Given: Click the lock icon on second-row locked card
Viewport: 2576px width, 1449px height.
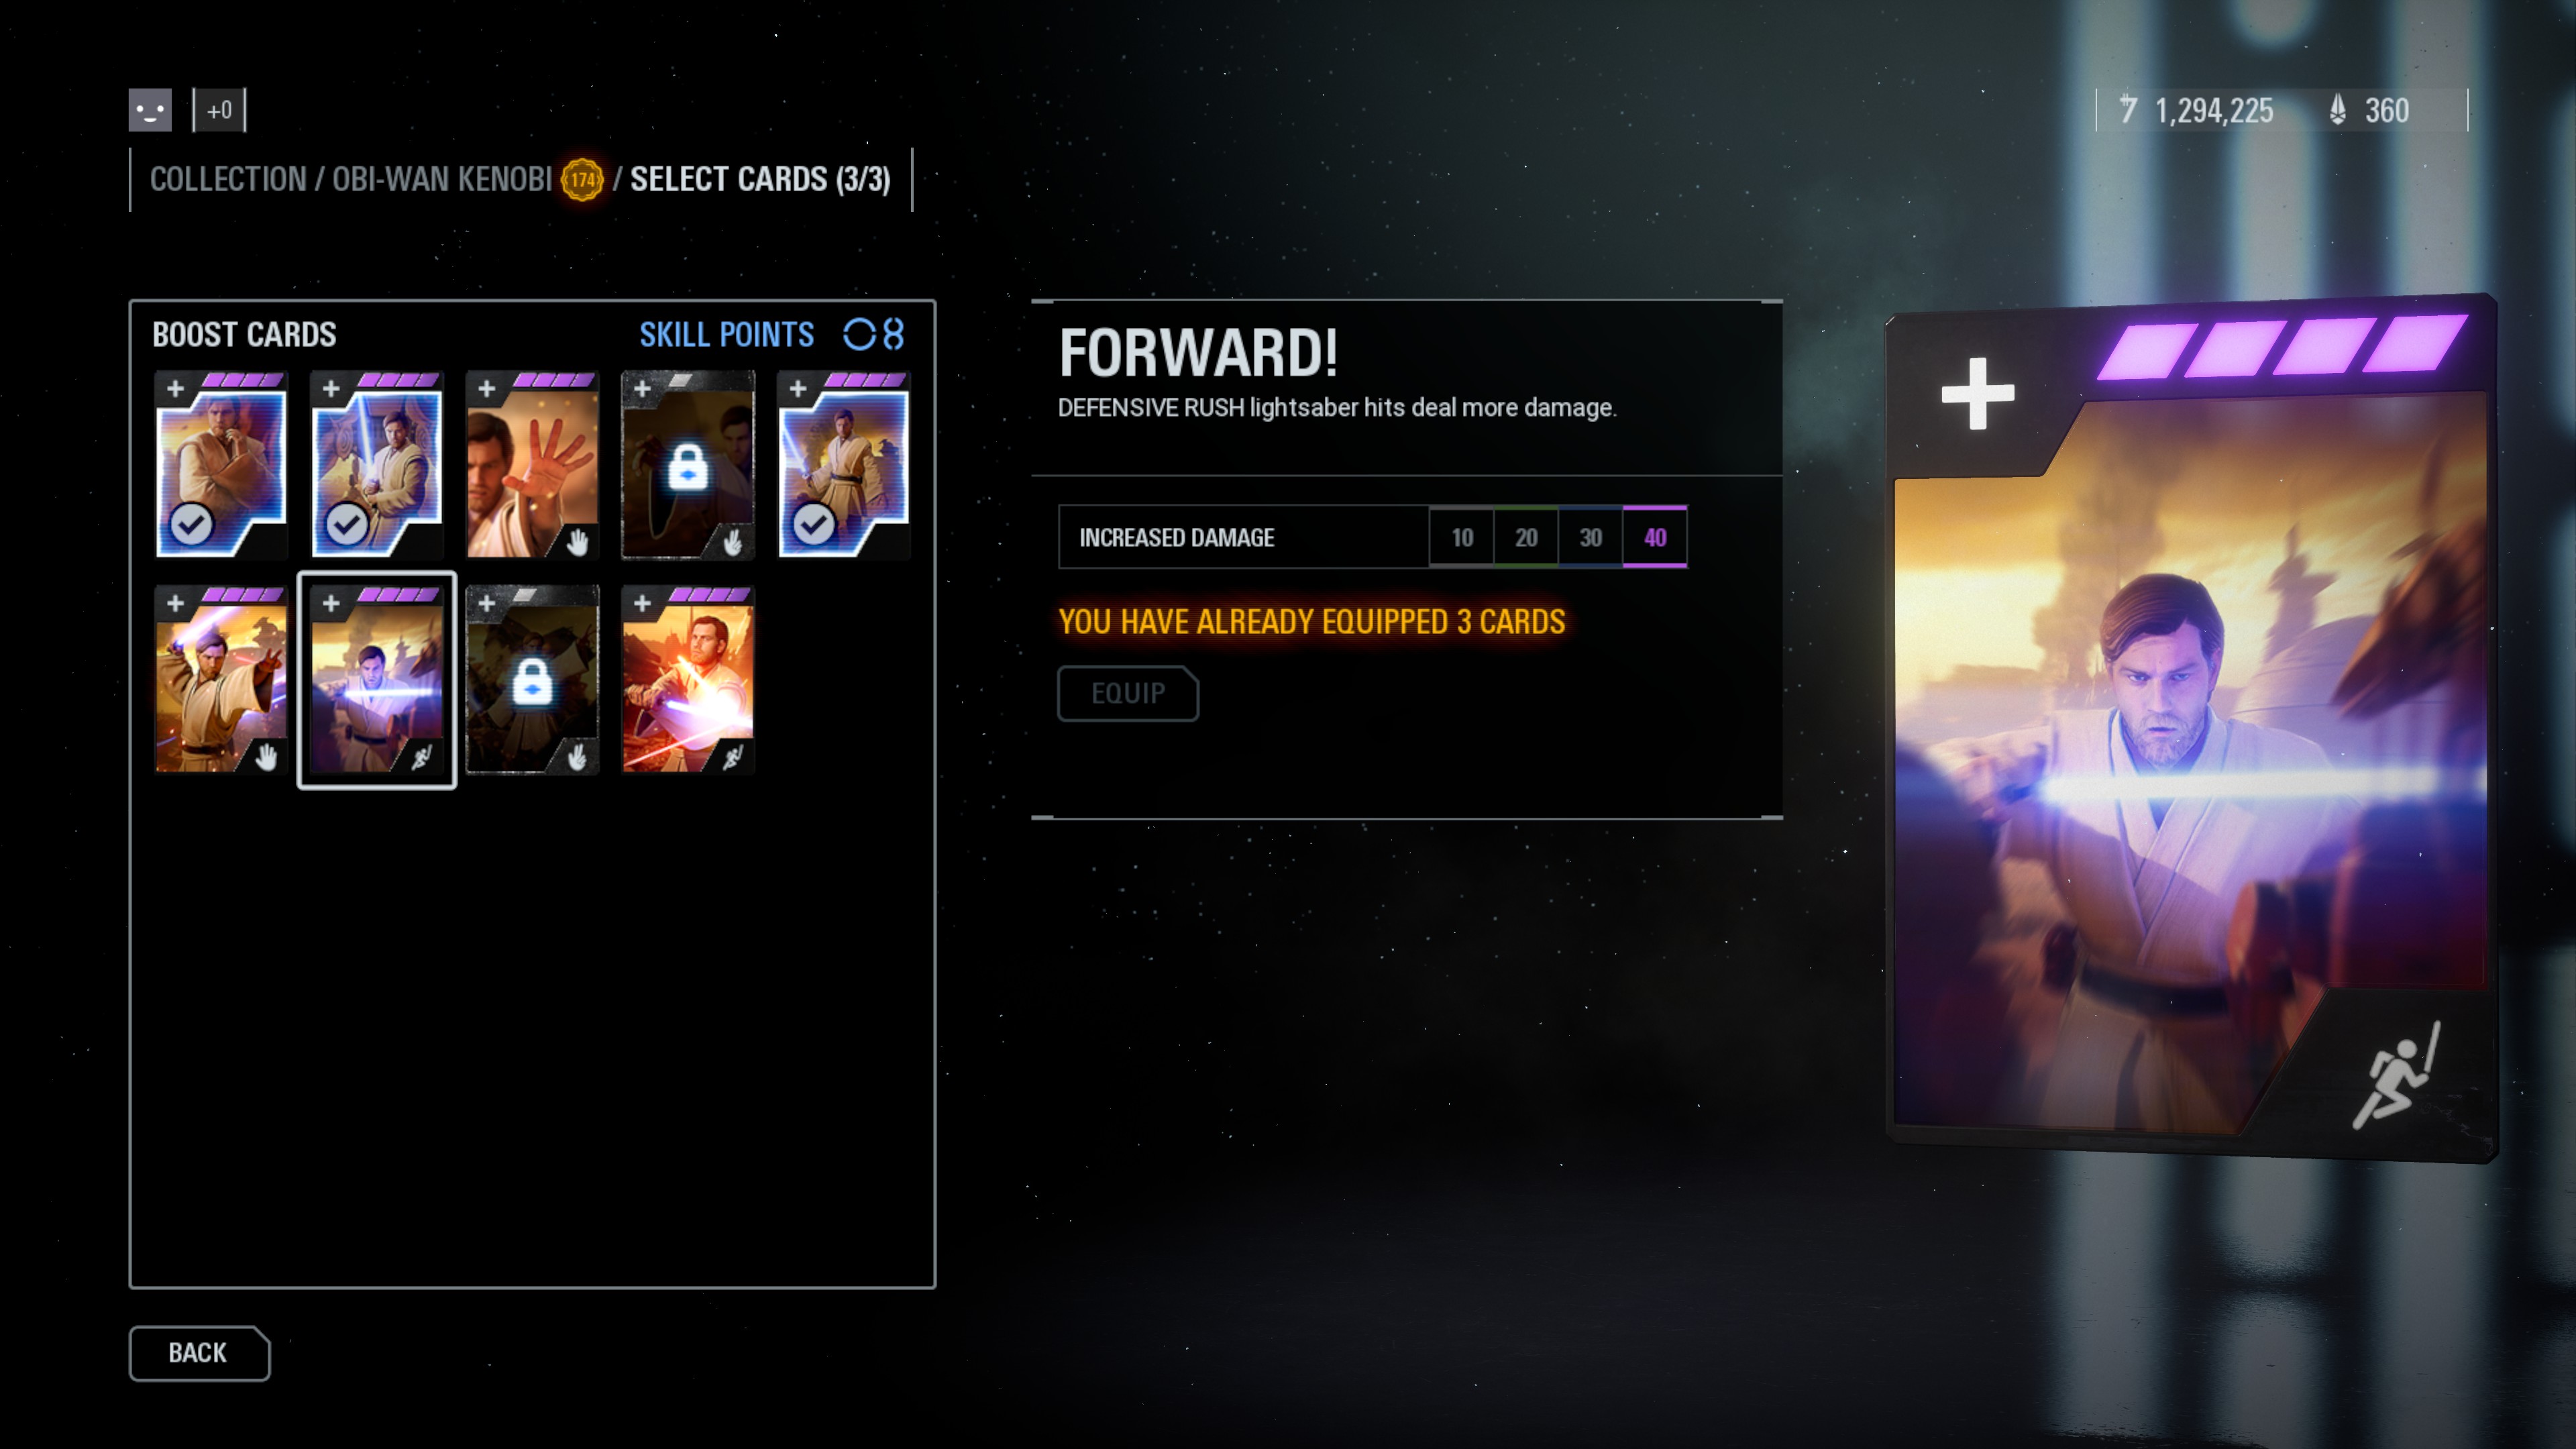Looking at the screenshot, I should 532,682.
